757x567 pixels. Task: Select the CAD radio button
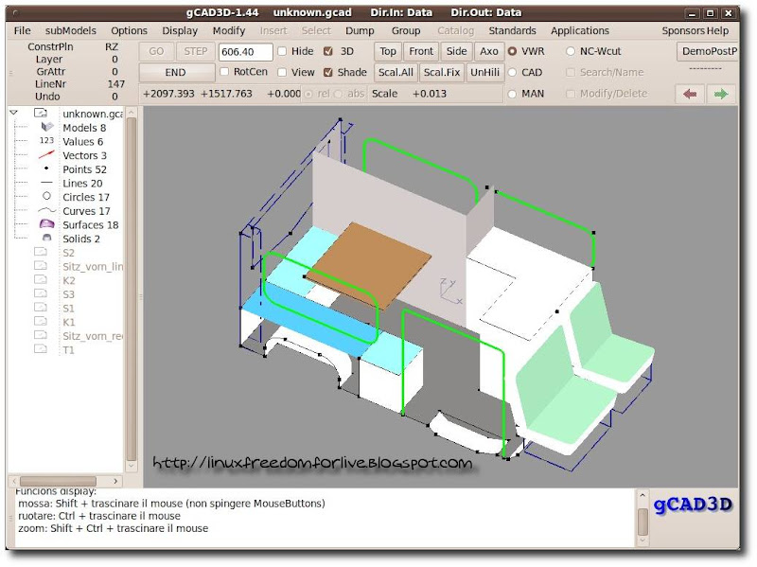pyautogui.click(x=513, y=72)
